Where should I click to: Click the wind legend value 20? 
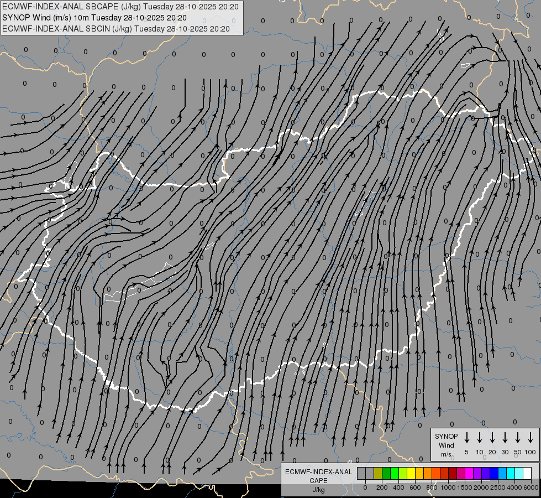point(492,452)
